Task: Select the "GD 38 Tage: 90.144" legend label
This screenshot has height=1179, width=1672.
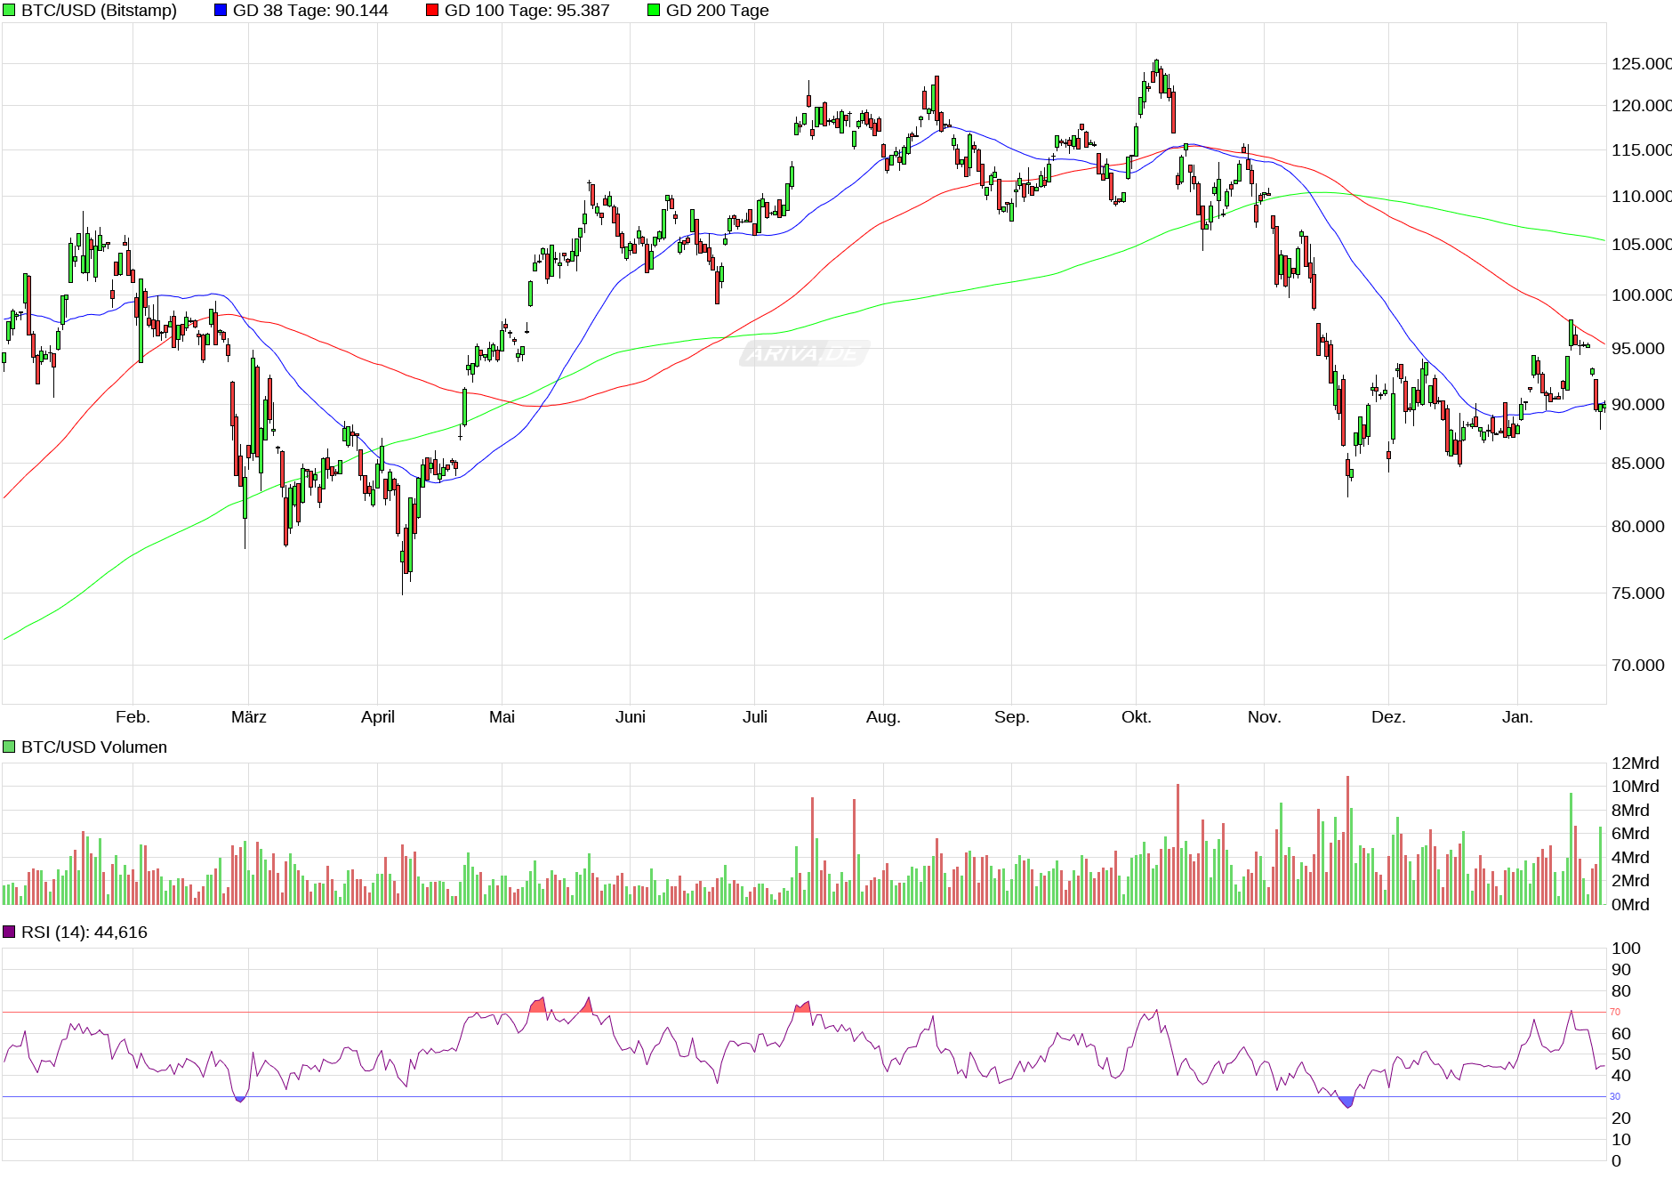Action: pyautogui.click(x=310, y=11)
